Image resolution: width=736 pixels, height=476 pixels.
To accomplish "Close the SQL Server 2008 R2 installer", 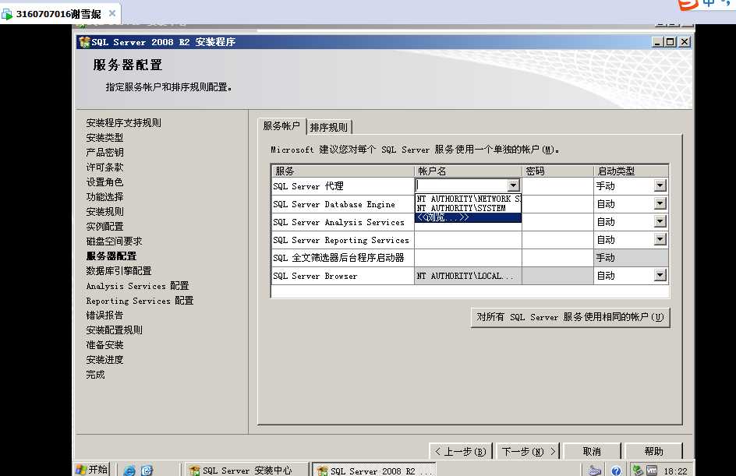I will click(x=685, y=42).
